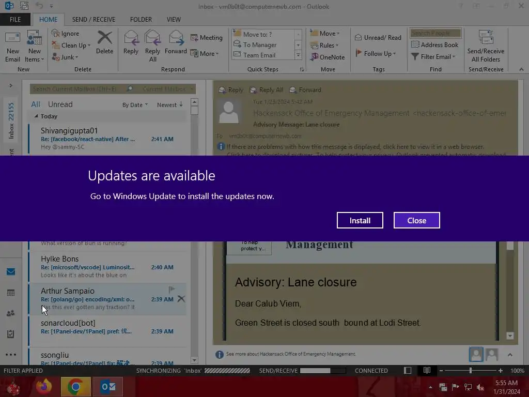
Task: Open People view in navigation bar
Action: pos(11,313)
